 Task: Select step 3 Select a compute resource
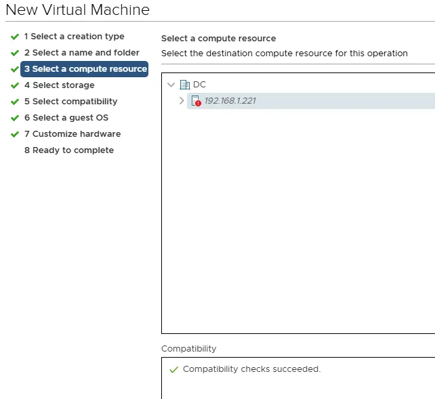85,69
